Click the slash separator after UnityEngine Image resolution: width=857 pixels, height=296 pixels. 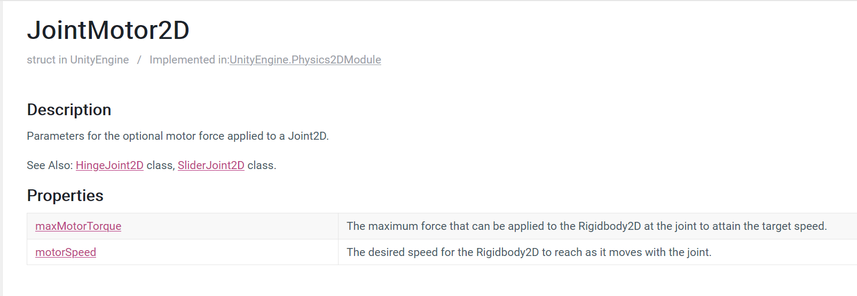(139, 60)
